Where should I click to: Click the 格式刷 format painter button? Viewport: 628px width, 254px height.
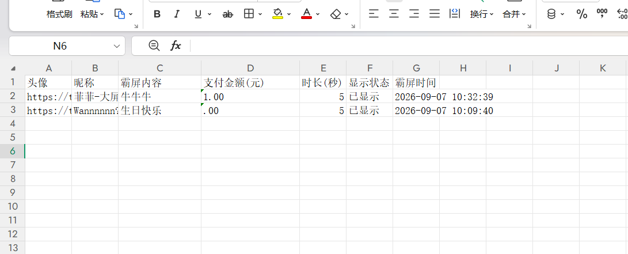click(x=59, y=14)
